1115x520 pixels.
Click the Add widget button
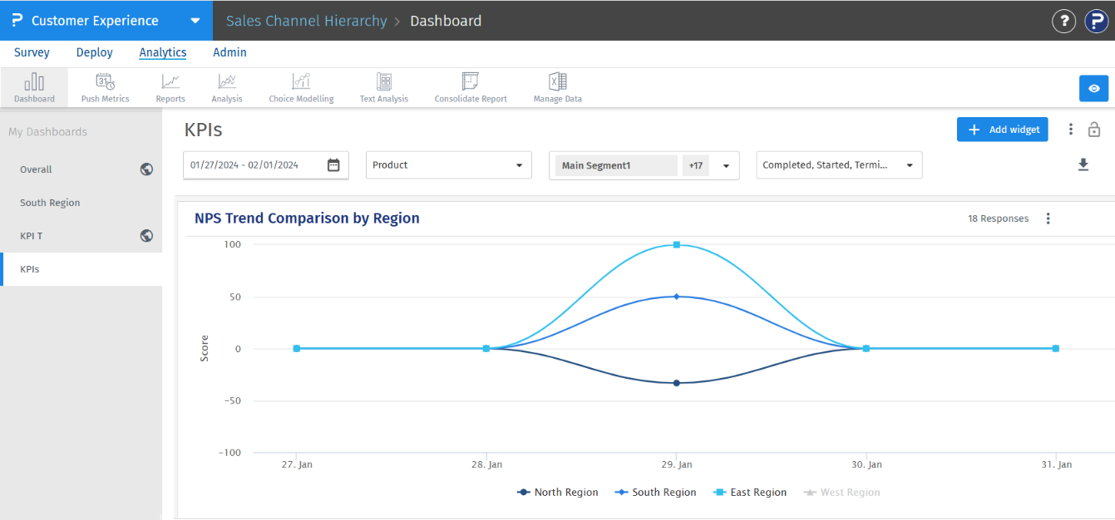[x=1002, y=130]
